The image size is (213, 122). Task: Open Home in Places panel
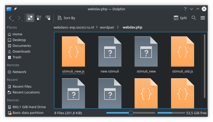[17, 34]
